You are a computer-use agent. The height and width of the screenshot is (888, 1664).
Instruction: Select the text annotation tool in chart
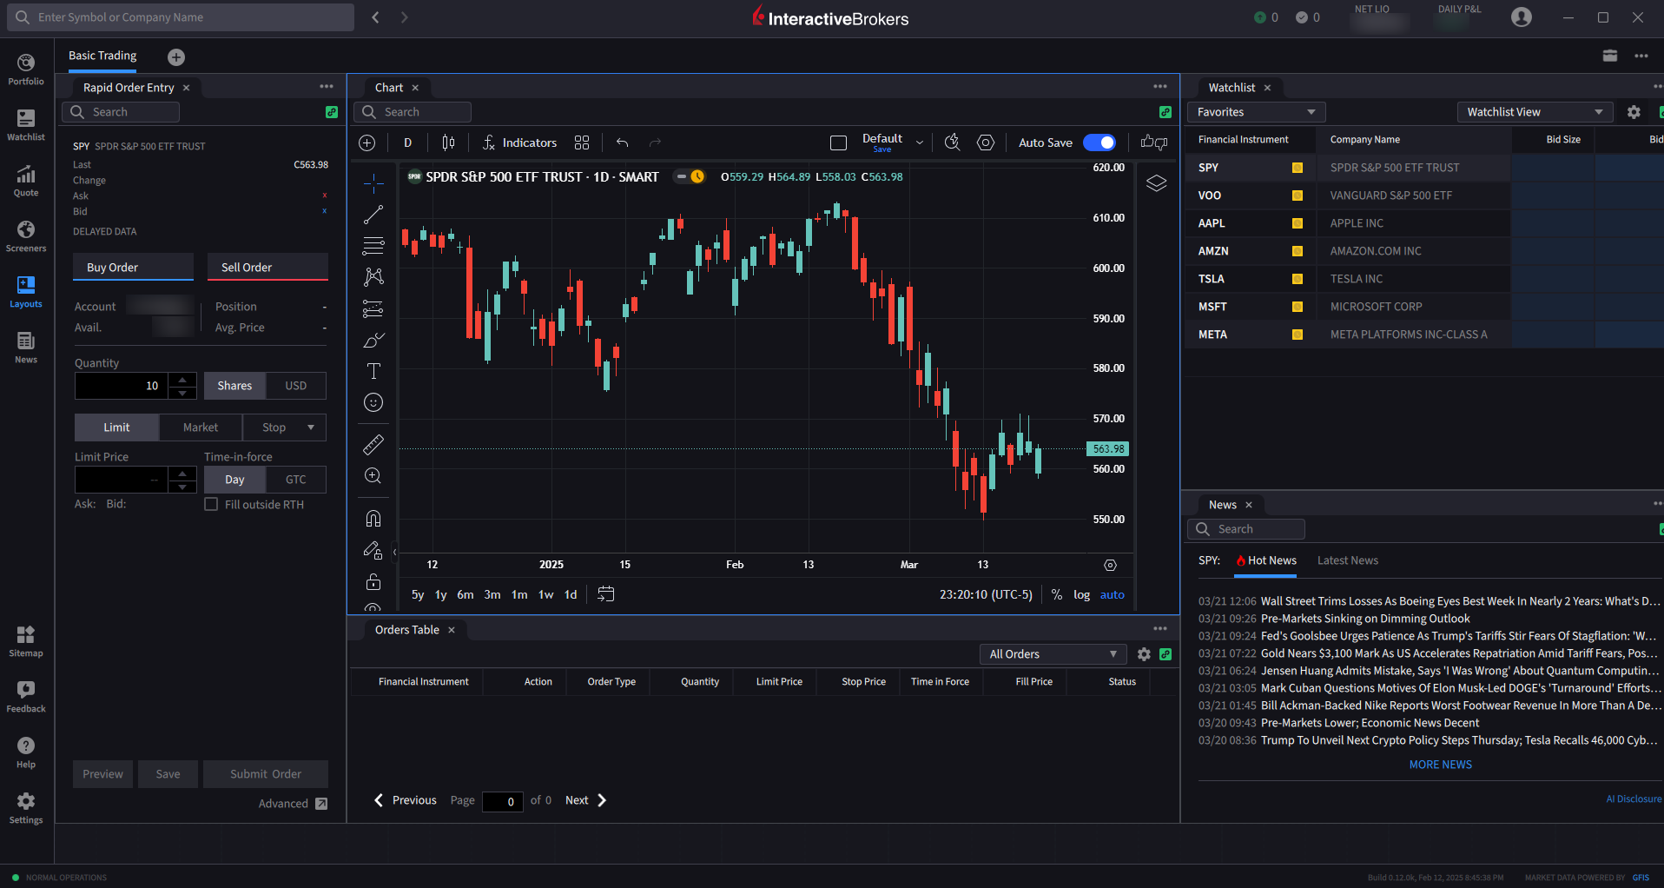point(373,371)
